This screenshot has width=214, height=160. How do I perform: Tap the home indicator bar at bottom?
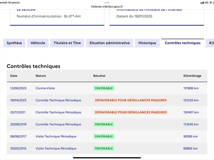click(x=107, y=158)
